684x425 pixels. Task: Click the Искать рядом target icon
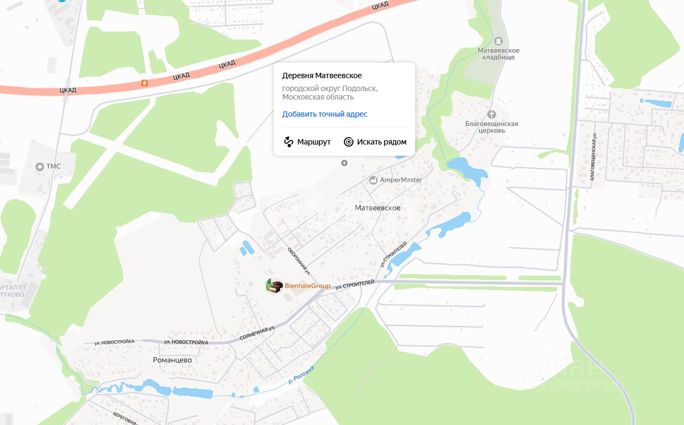[349, 142]
